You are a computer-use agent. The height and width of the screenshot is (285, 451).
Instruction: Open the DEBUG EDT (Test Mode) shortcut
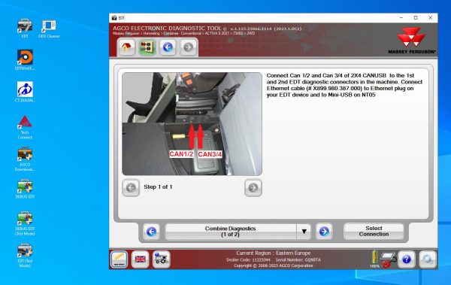click(x=25, y=223)
